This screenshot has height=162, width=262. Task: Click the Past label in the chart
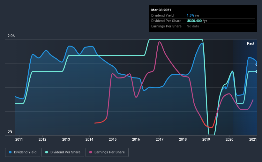pos(251,43)
